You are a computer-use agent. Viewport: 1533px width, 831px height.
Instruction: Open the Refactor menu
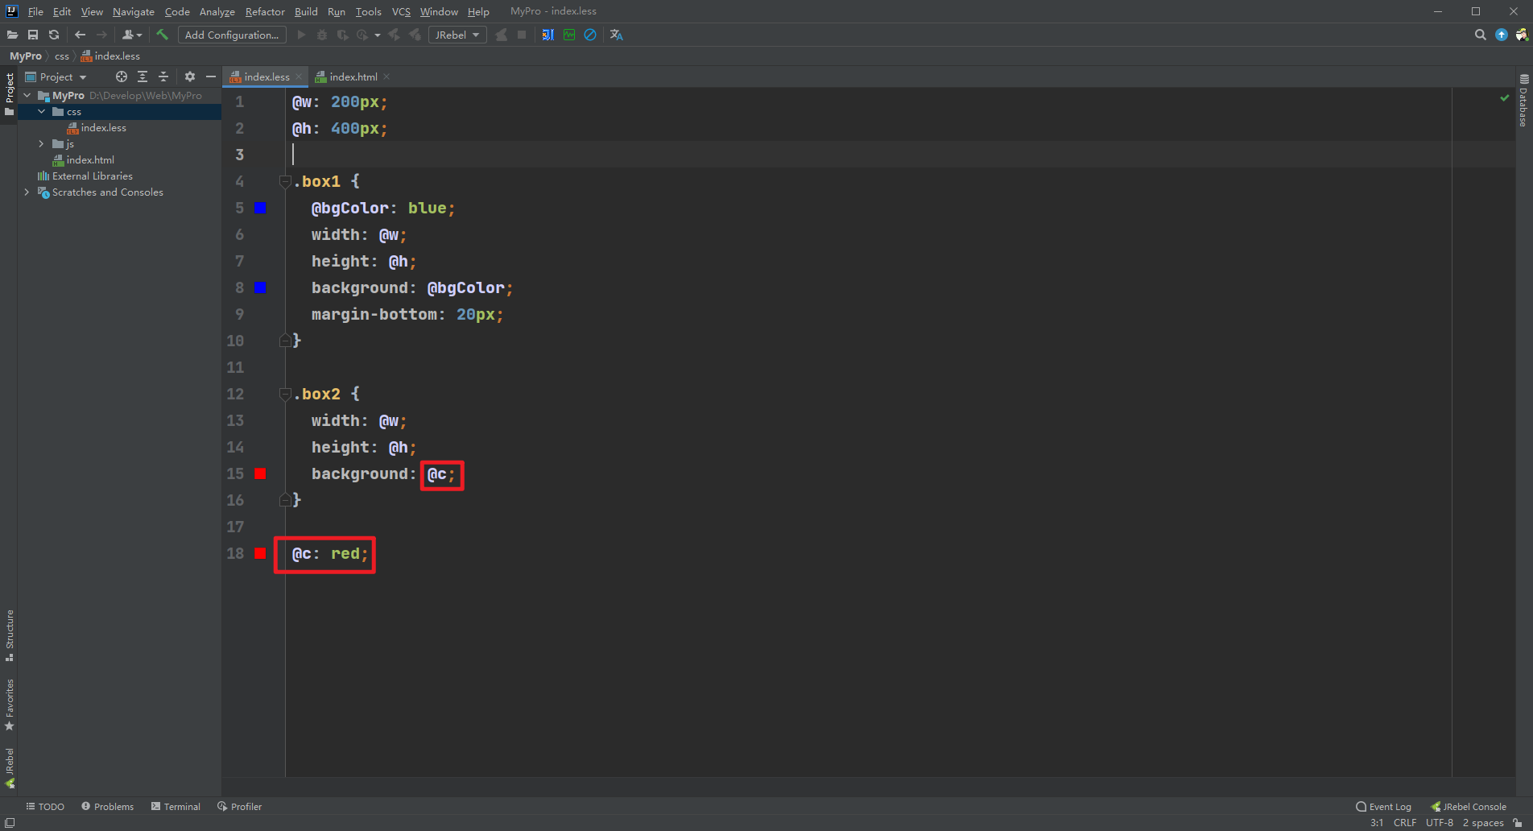265,11
